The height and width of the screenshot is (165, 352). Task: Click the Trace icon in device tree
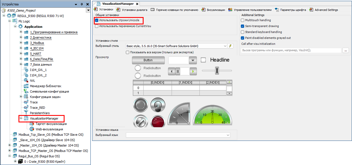pos(26,102)
